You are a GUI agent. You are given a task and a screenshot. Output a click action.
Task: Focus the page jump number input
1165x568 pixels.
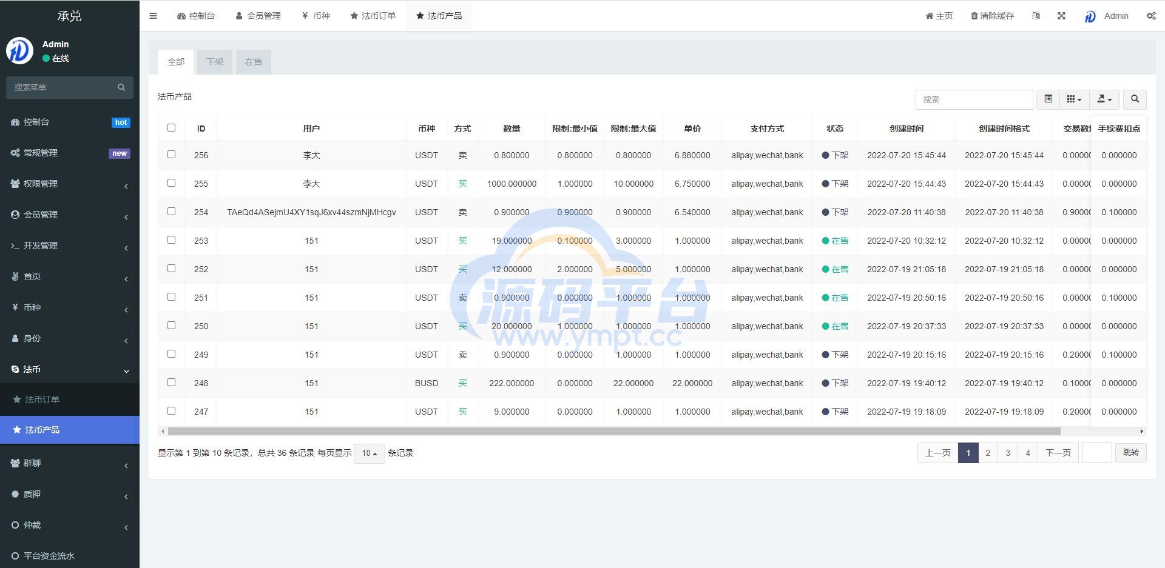pyautogui.click(x=1097, y=453)
